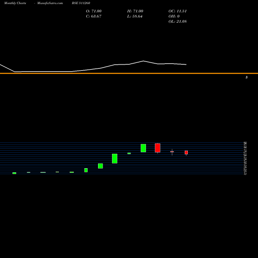The width and height of the screenshot is (258, 258).
Task: Click the small red last candlestick
Action: click(x=186, y=153)
